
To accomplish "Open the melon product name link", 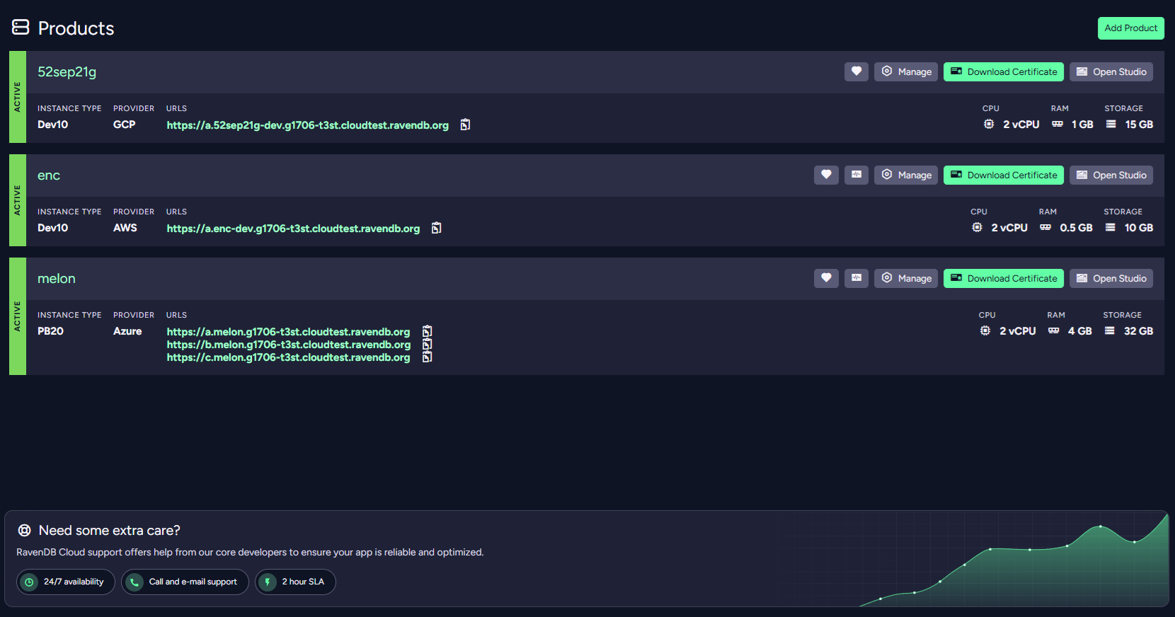I will (x=57, y=279).
